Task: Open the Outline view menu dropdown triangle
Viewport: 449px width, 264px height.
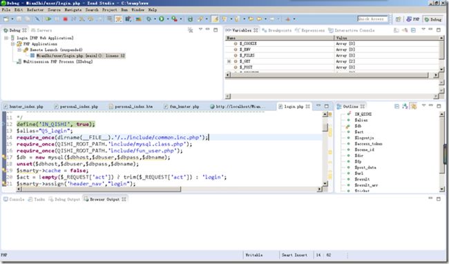Action: 423,106
